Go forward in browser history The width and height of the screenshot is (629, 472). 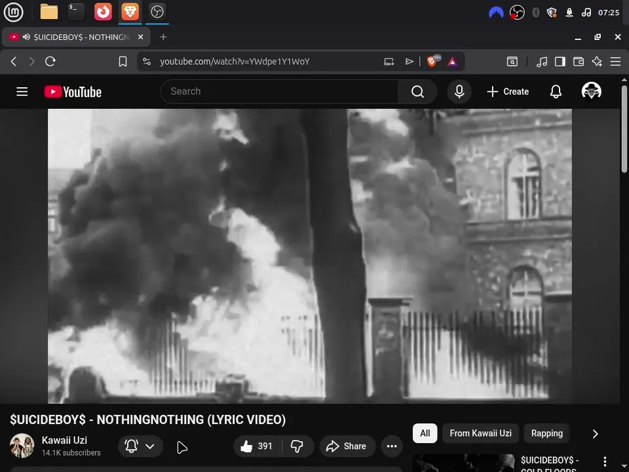tap(31, 62)
